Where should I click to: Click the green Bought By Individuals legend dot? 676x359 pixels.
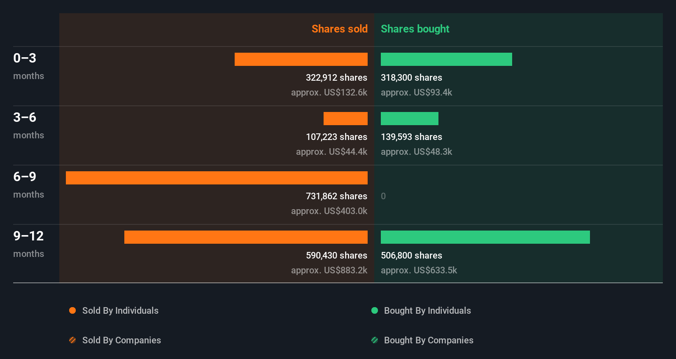pyautogui.click(x=375, y=310)
